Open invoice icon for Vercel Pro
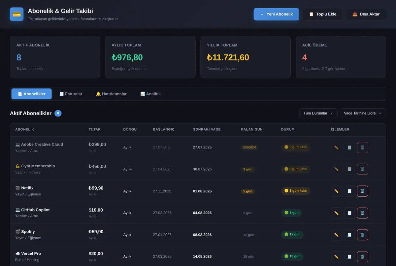Image resolution: width=396 pixels, height=266 pixels. [349, 256]
